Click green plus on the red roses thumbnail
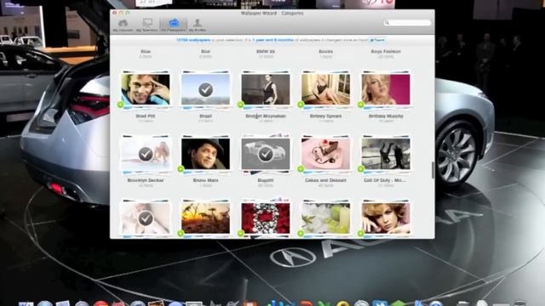 [240, 234]
